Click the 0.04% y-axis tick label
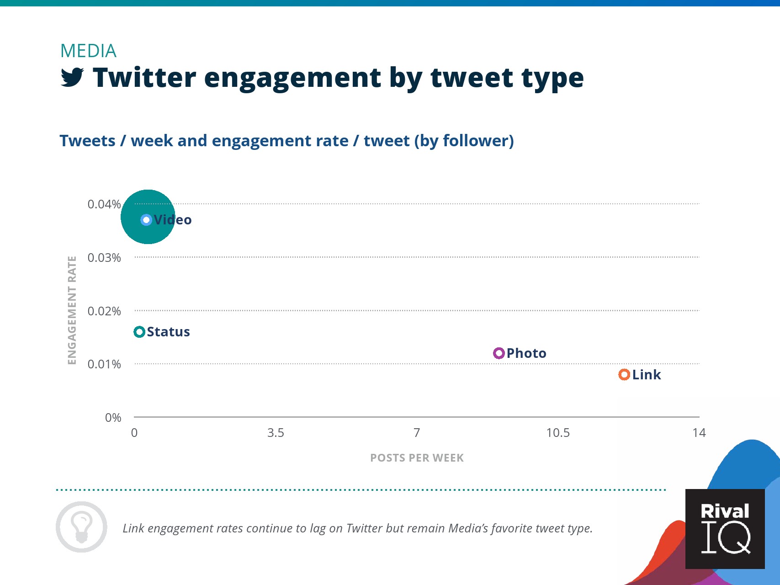Image resolution: width=780 pixels, height=585 pixels. (104, 204)
